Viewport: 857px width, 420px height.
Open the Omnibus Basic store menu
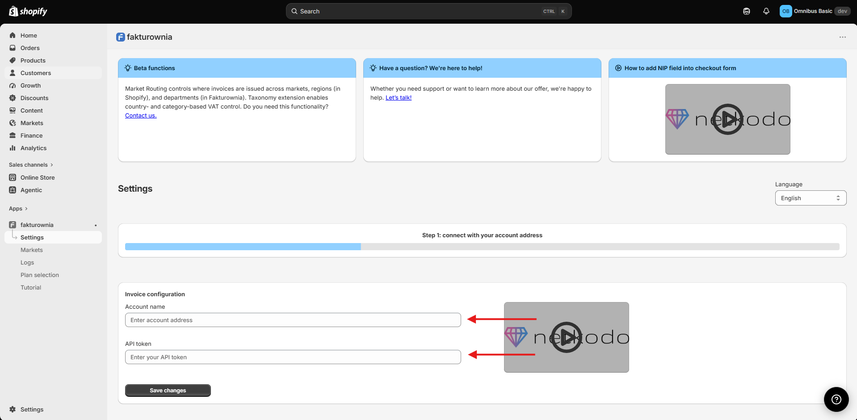[x=815, y=11]
